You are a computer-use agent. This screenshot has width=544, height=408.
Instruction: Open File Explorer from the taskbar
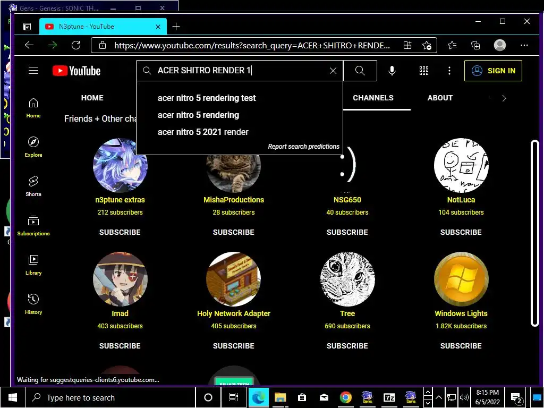click(280, 397)
